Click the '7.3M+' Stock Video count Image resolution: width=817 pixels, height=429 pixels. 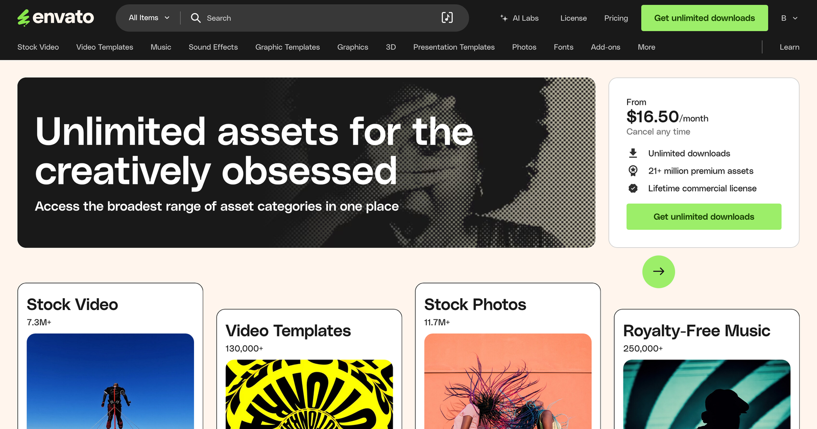click(x=39, y=322)
